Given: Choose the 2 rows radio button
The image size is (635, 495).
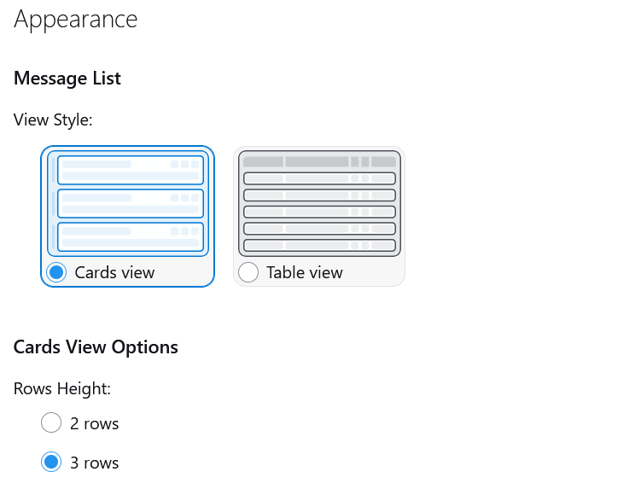Looking at the screenshot, I should point(51,422).
